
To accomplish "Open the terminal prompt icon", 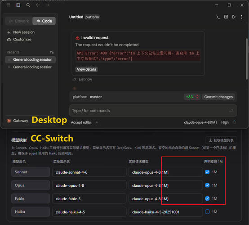I will click(218, 17).
